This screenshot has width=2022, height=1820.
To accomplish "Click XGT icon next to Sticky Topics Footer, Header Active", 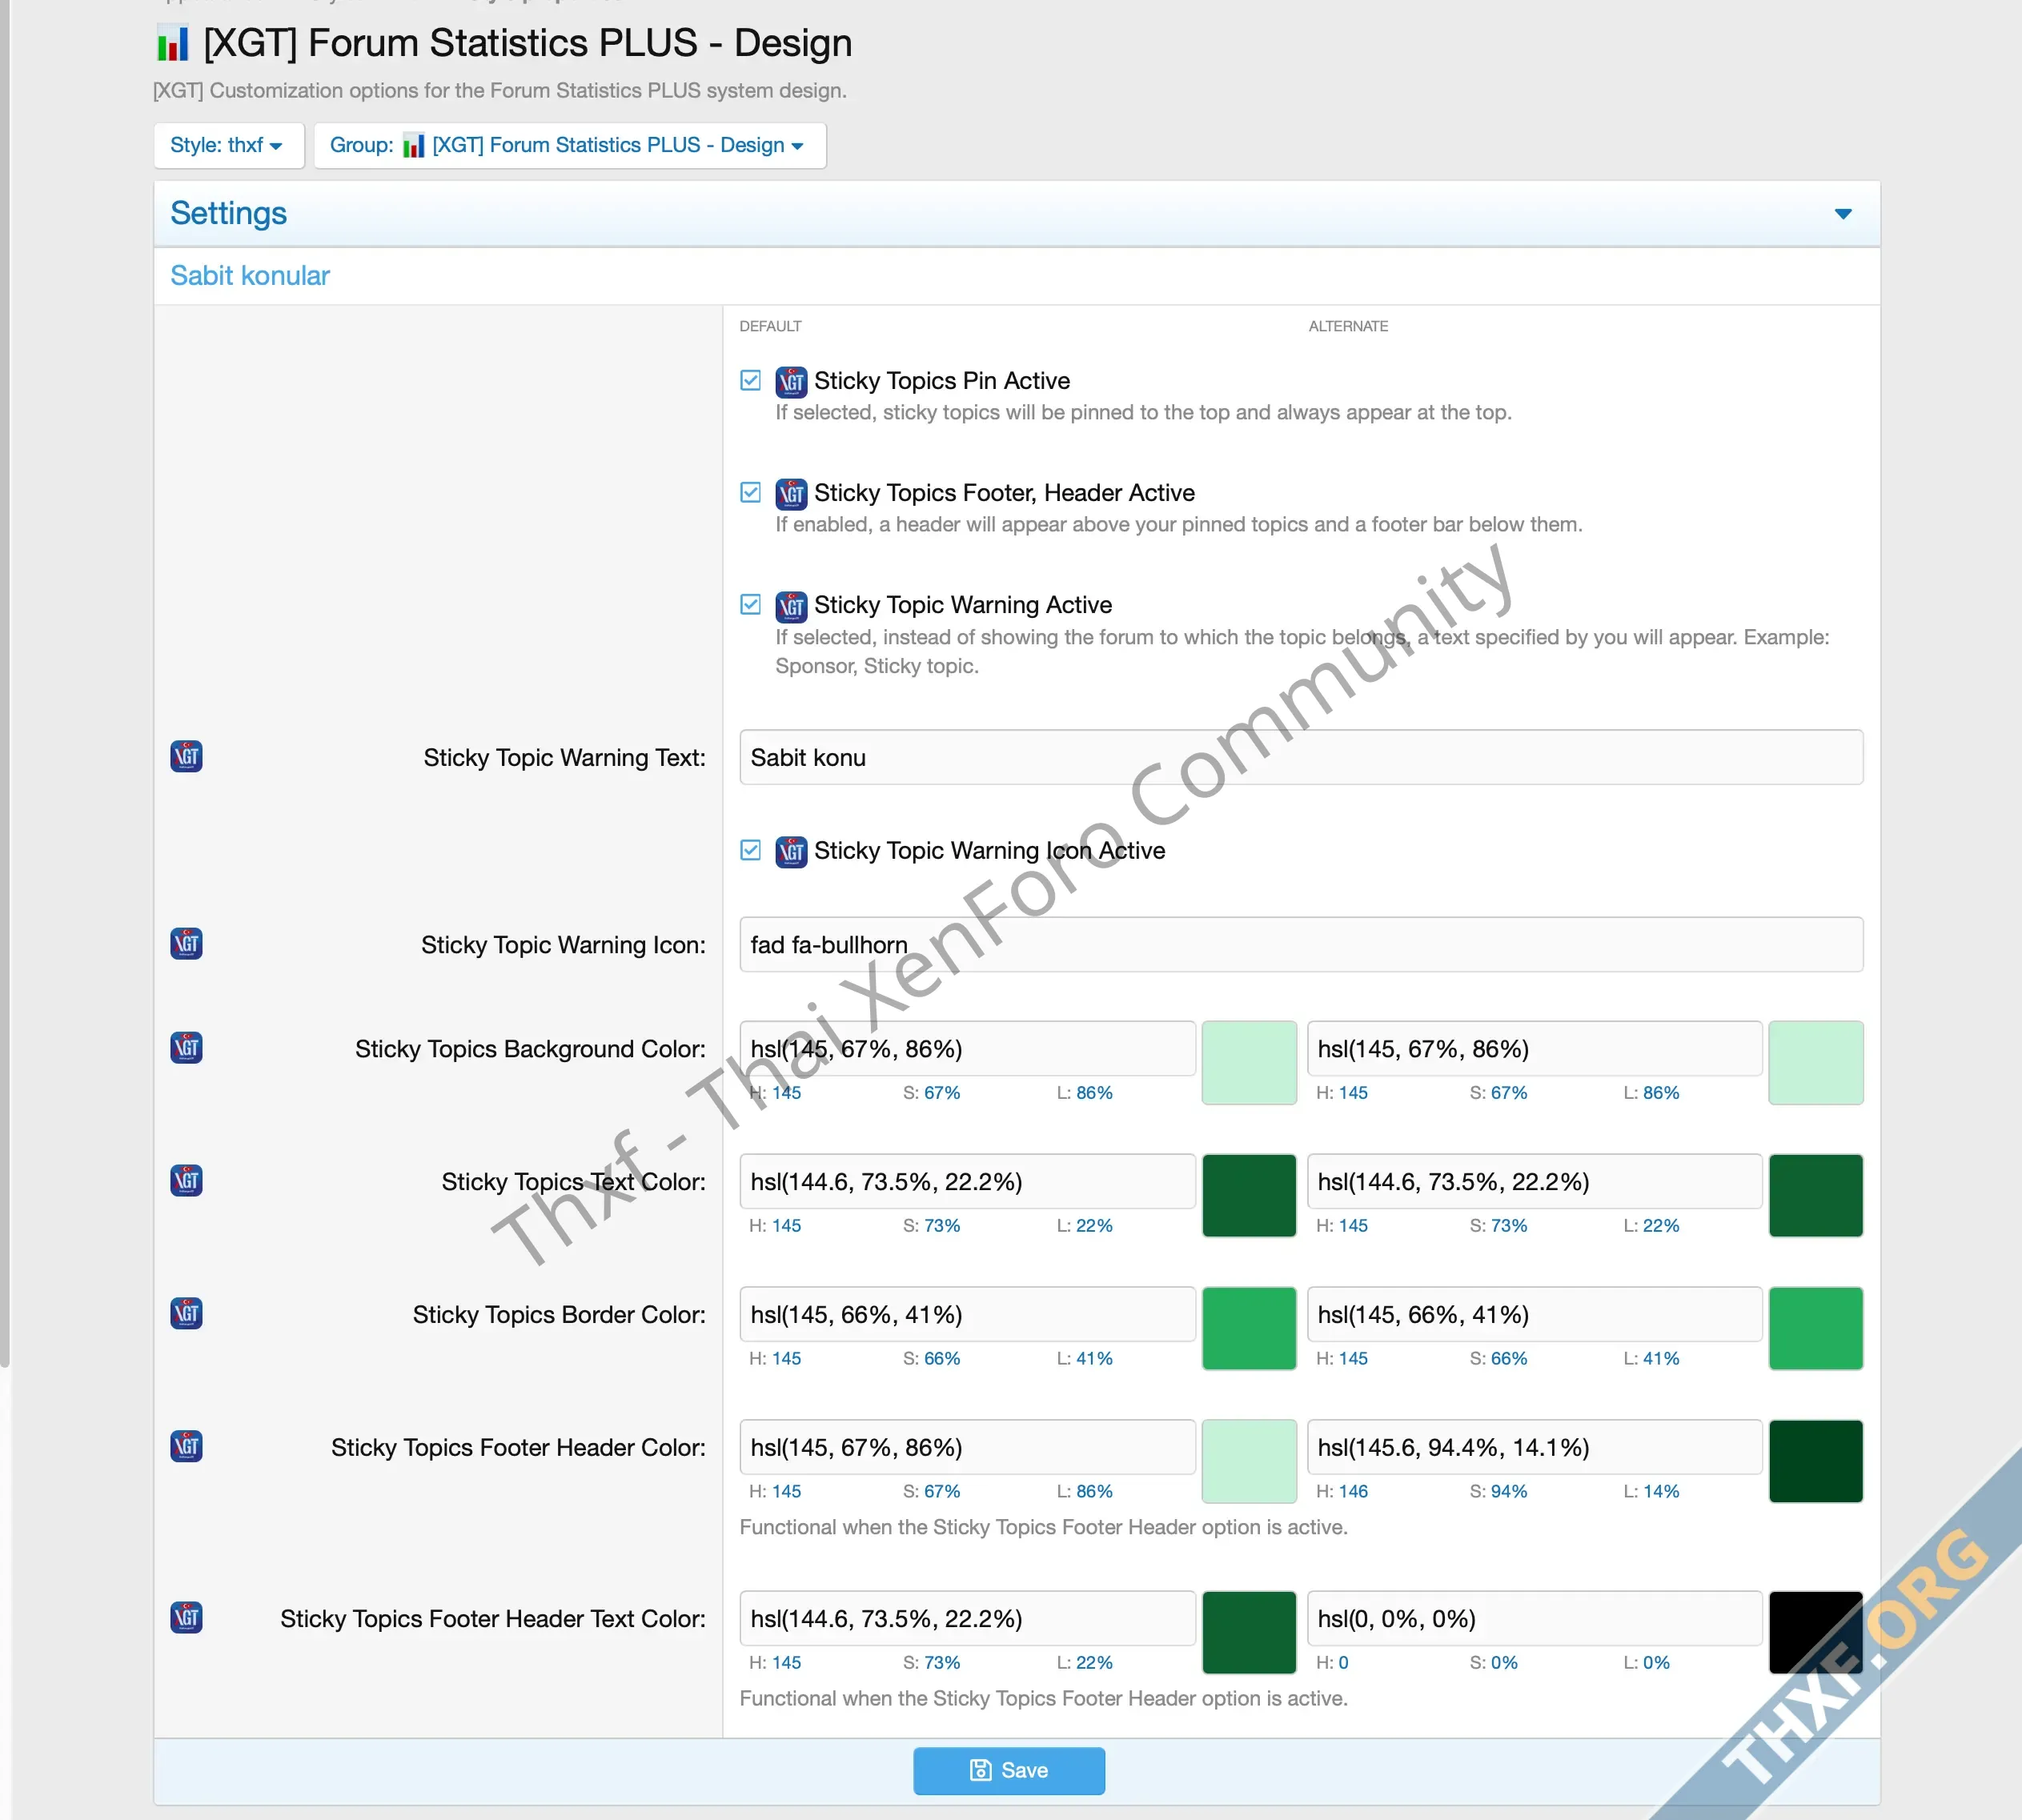I will point(791,493).
